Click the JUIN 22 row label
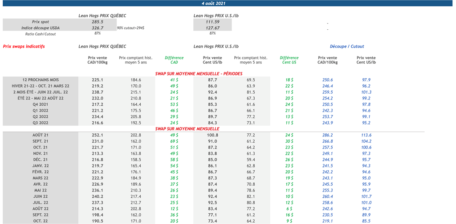The image size is (456, 224). click(x=41, y=196)
